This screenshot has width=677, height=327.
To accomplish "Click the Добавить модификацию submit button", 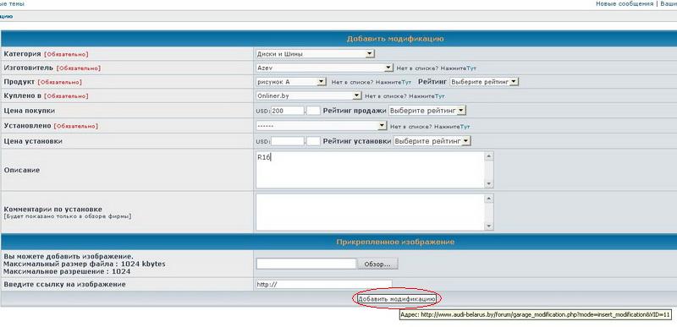I will coord(397,298).
